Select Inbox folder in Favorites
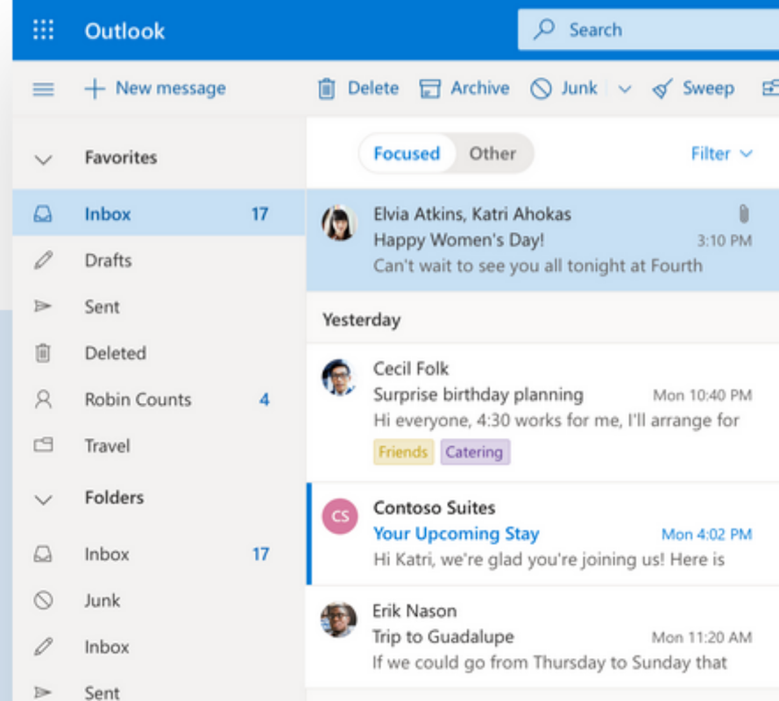Viewport: 779px width, 701px height. coord(159,214)
